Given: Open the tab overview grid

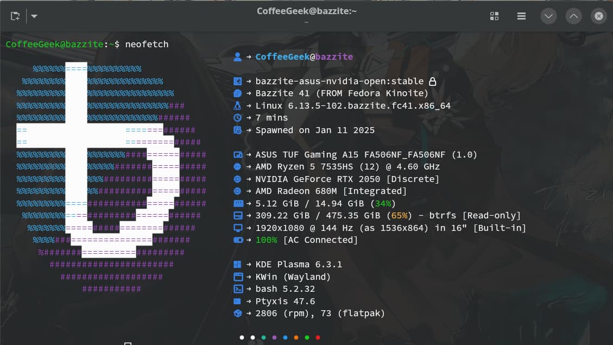Looking at the screenshot, I should (x=494, y=16).
